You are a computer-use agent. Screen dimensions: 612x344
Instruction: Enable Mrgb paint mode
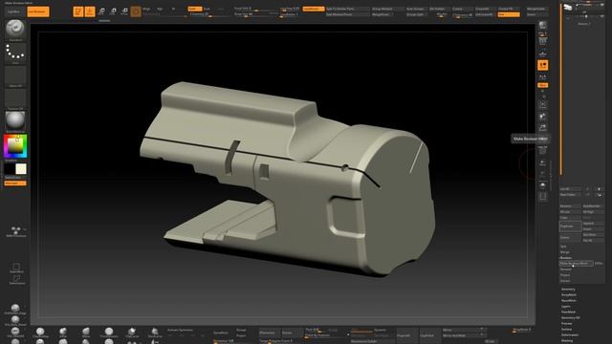pyautogui.click(x=146, y=9)
